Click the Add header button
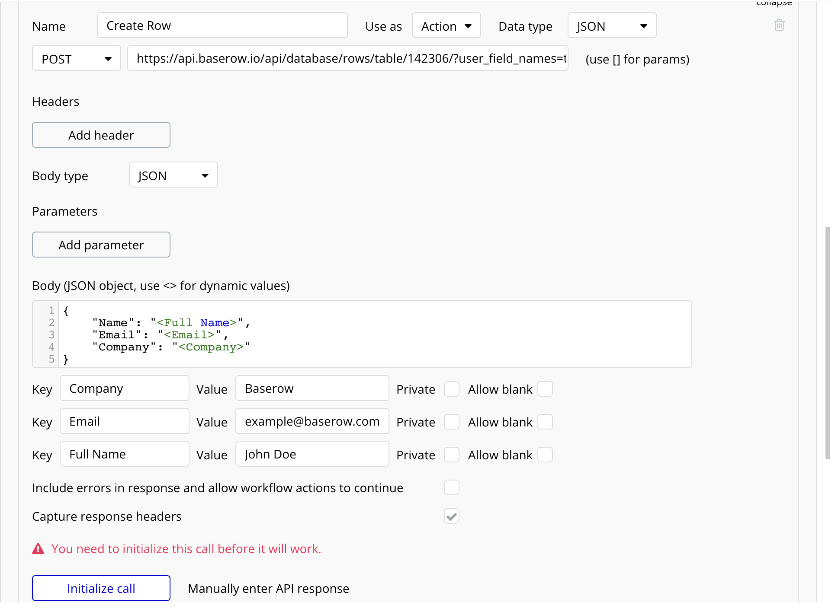The image size is (835, 611). click(x=101, y=135)
